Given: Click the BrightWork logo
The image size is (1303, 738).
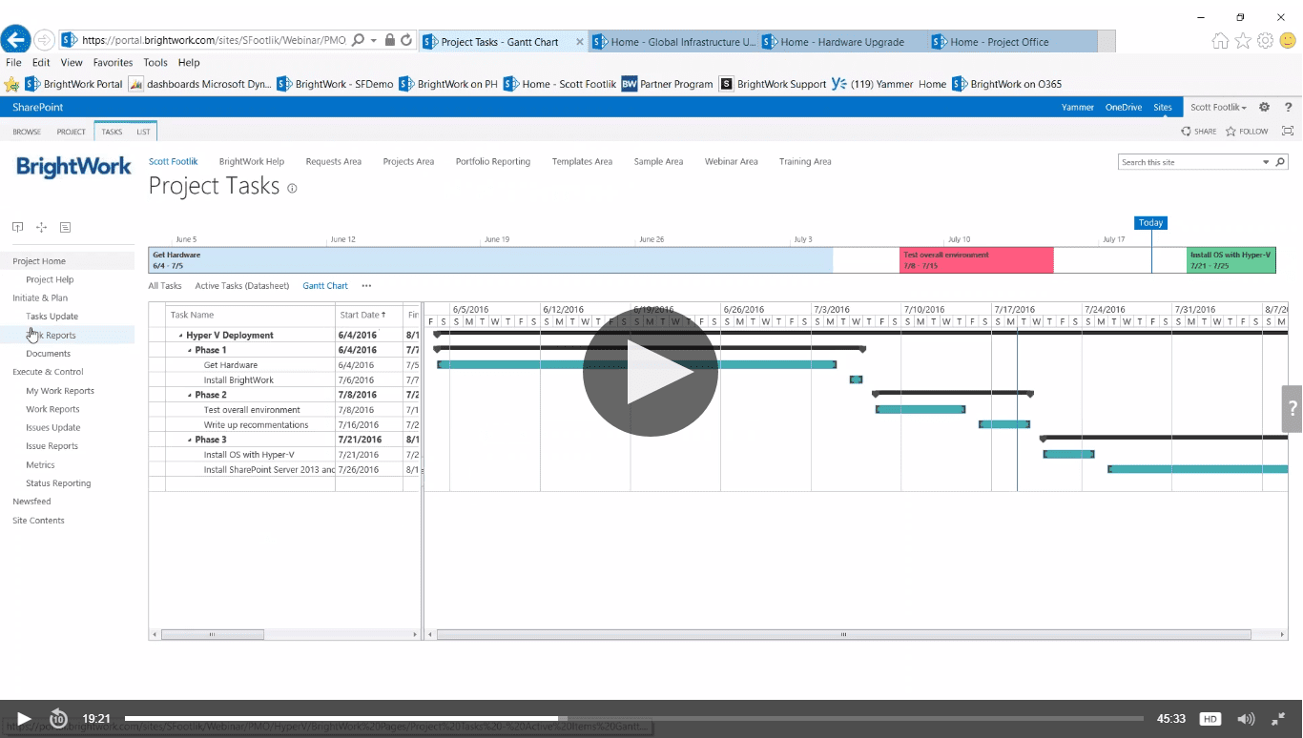Looking at the screenshot, I should point(73,168).
